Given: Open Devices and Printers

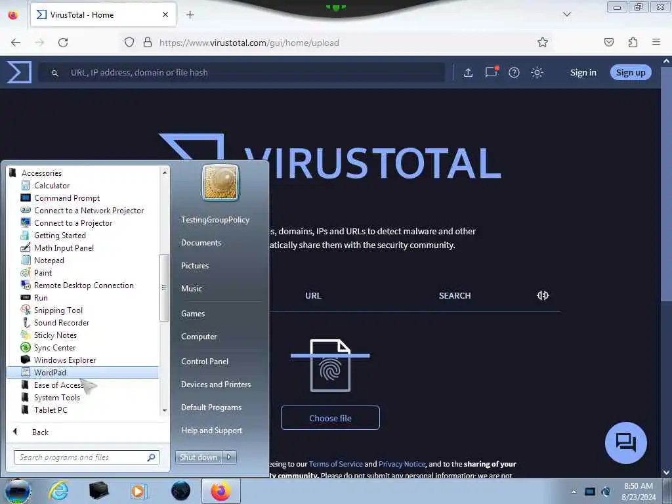Looking at the screenshot, I should tap(216, 385).
